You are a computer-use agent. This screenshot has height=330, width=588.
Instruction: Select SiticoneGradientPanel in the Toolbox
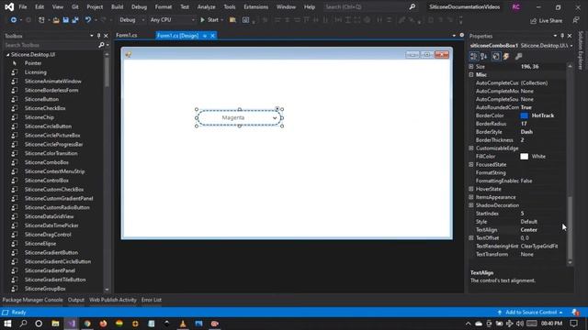pyautogui.click(x=50, y=270)
